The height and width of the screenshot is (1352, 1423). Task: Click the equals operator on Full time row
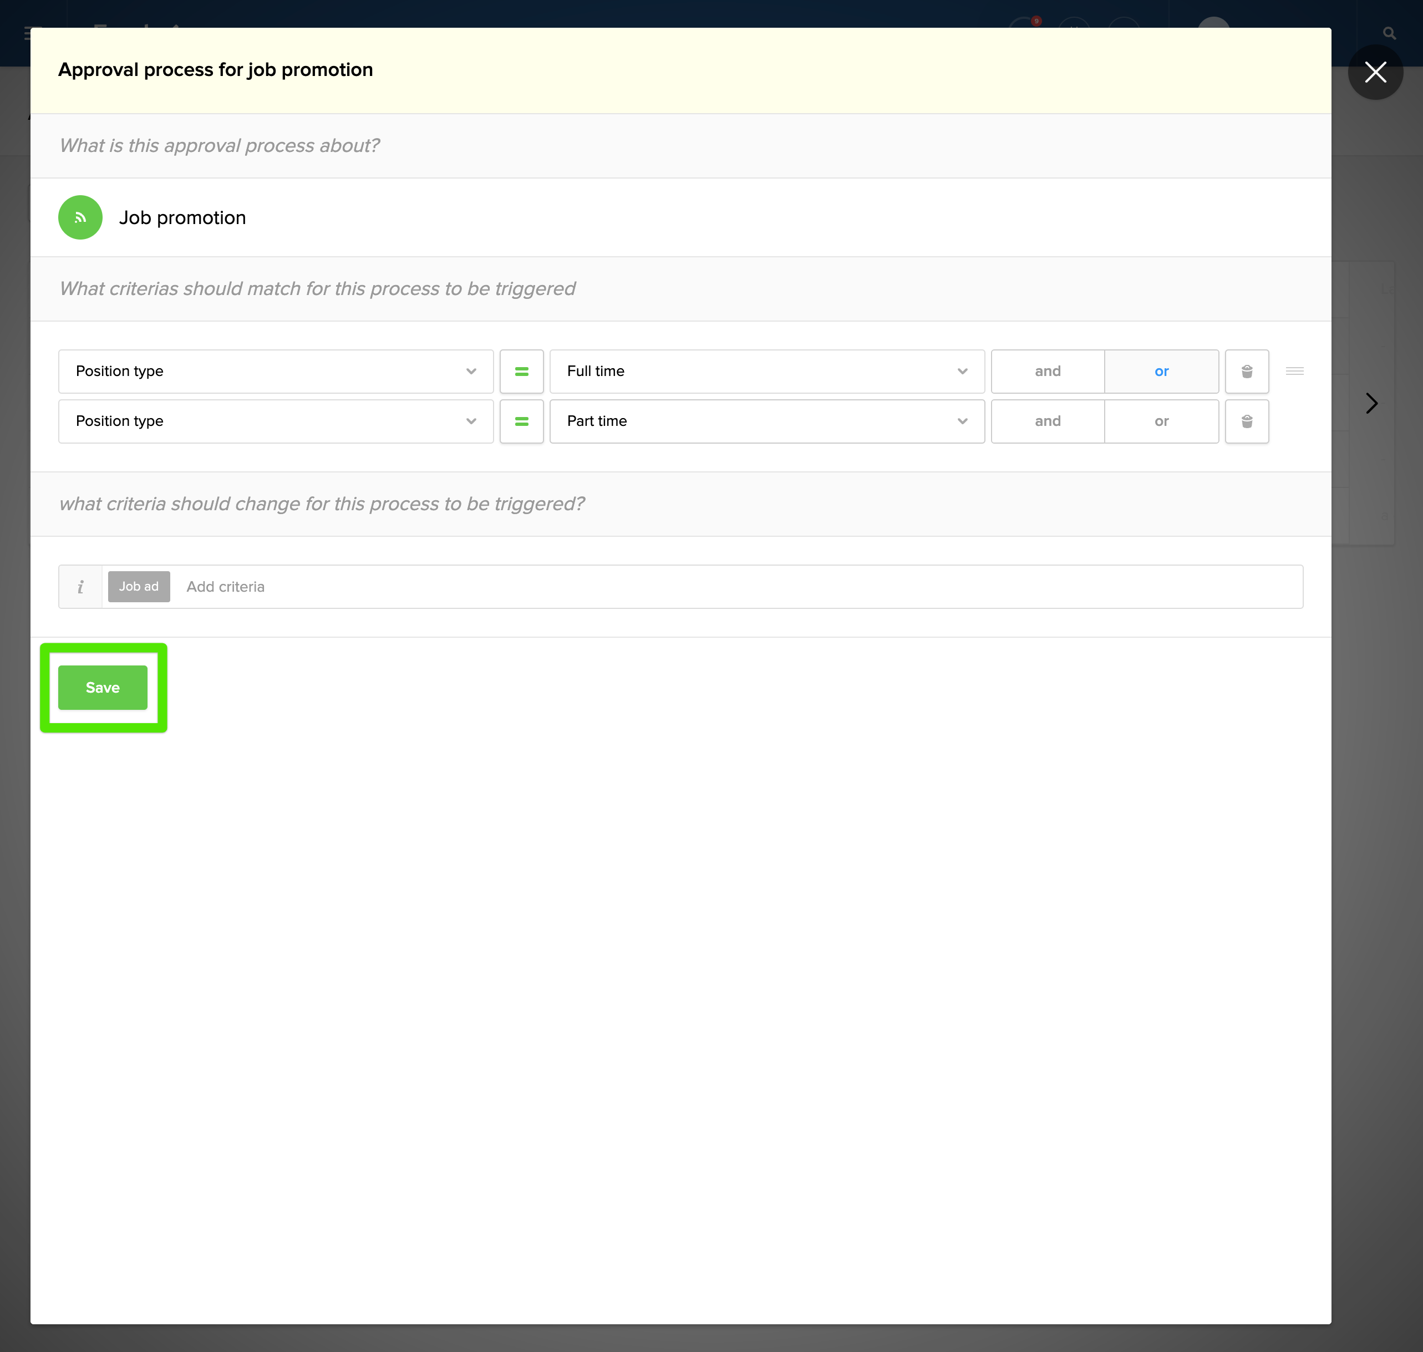pyautogui.click(x=521, y=371)
